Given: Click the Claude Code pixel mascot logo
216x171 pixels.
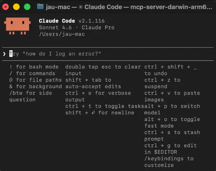Looking at the screenshot, I should [x=17, y=26].
